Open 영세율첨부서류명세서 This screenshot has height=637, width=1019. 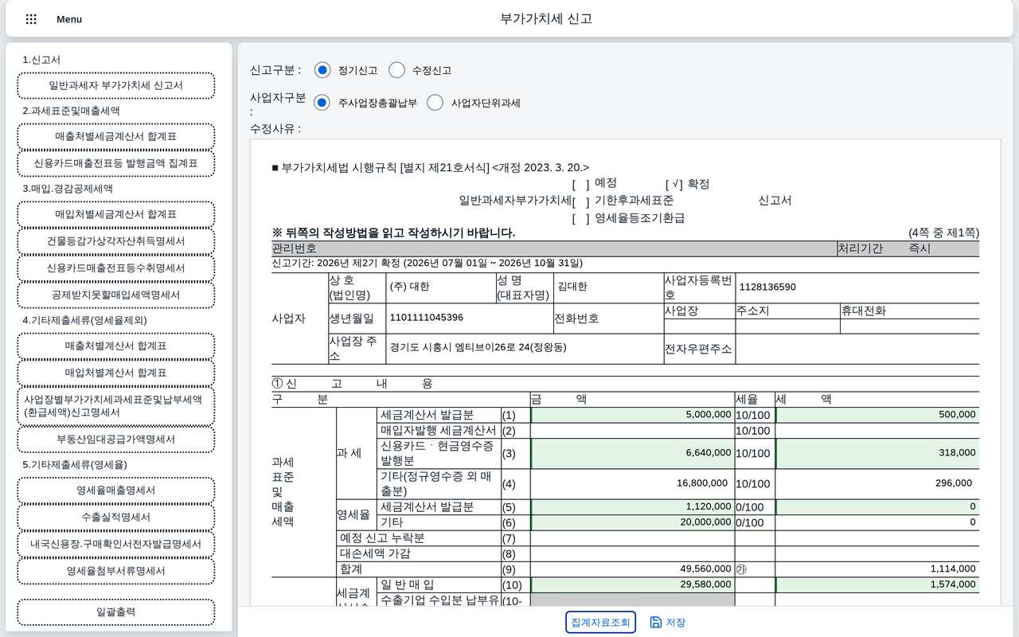(115, 571)
